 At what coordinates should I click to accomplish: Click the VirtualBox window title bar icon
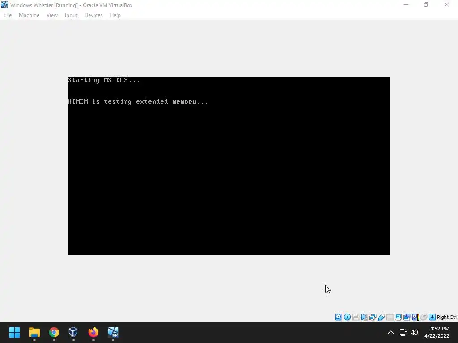(4, 5)
